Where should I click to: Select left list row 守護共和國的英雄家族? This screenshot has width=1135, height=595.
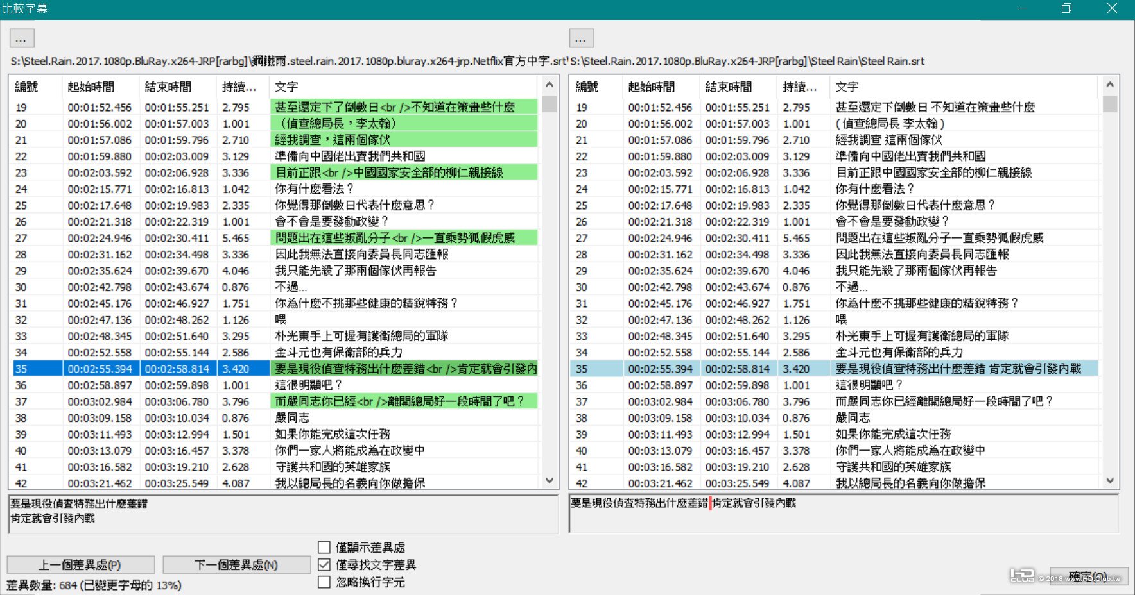click(x=274, y=467)
